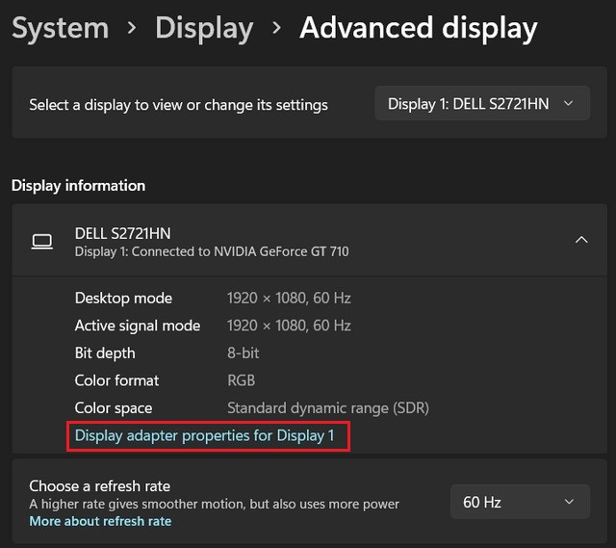The image size is (616, 548).
Task: Click the Desktop mode label
Action: [123, 298]
